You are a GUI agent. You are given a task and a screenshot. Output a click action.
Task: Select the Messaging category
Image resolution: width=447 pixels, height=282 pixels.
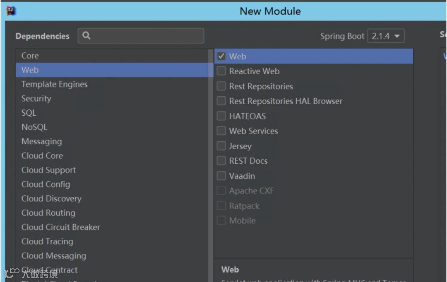112,141
